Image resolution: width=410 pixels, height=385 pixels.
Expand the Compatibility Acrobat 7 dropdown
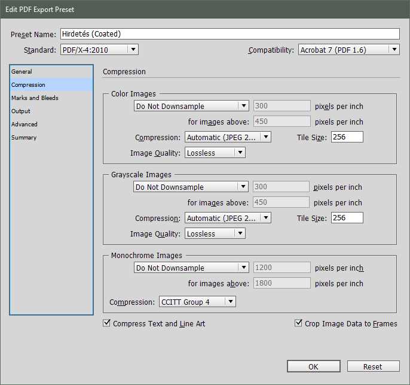(x=348, y=50)
